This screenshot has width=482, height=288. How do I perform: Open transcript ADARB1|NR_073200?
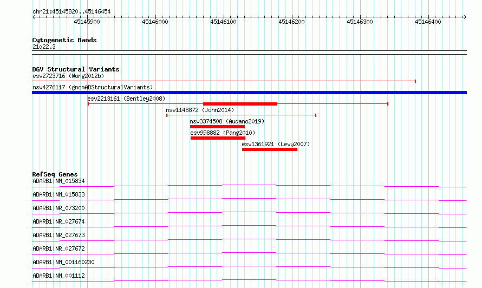(x=58, y=208)
